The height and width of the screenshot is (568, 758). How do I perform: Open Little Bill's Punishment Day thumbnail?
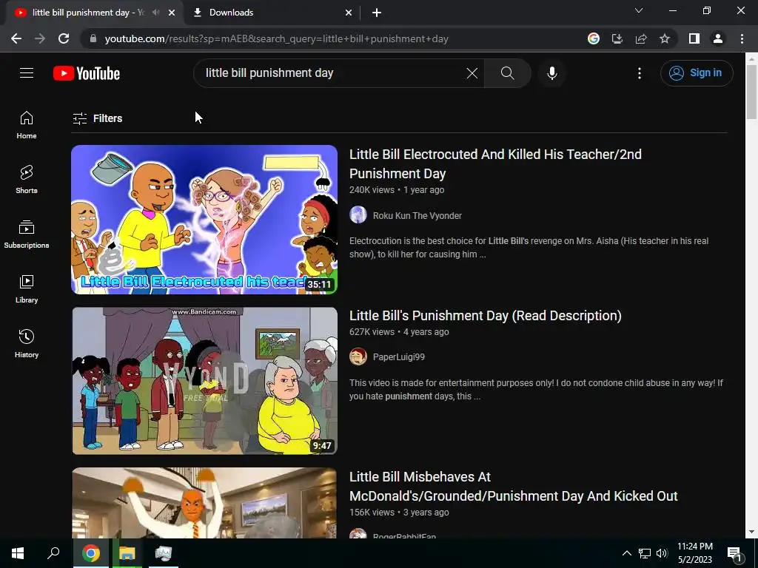pyautogui.click(x=204, y=381)
